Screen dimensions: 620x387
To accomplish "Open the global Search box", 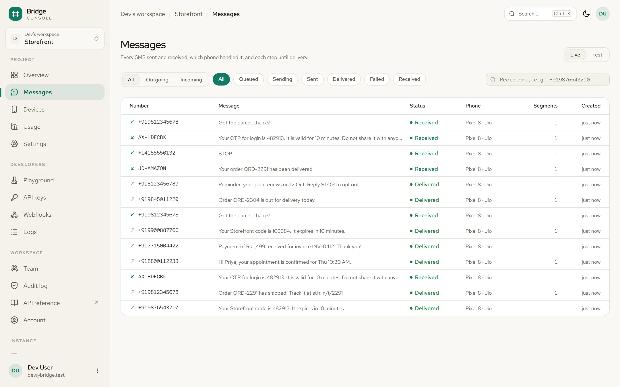I will (x=540, y=14).
